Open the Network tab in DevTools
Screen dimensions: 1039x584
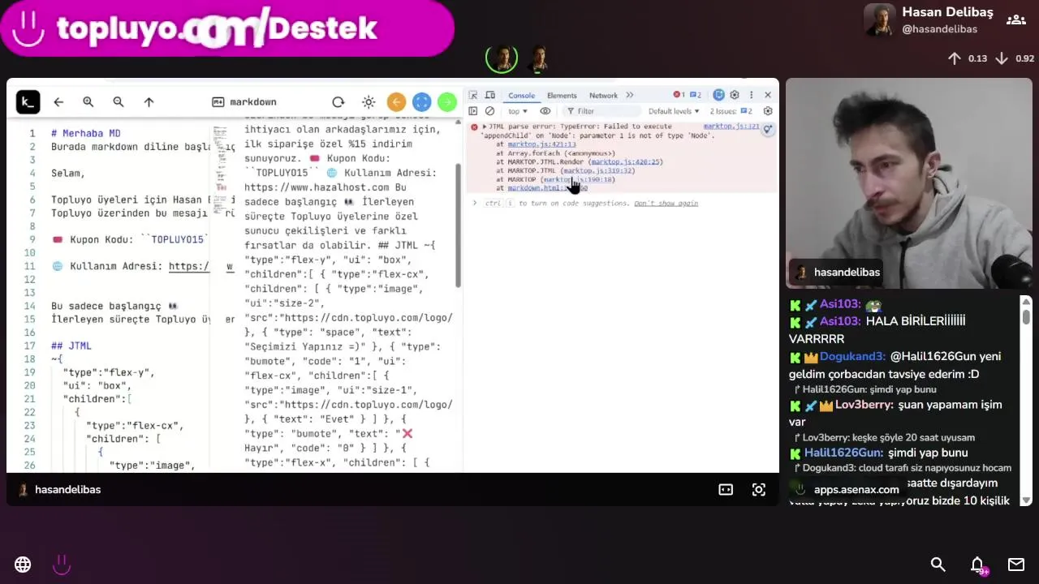603,96
